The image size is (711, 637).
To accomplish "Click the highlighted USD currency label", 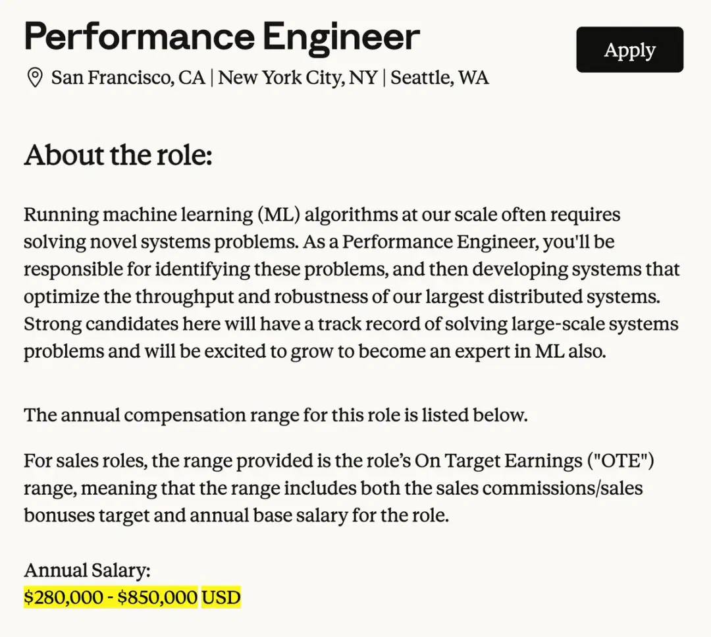I will (221, 597).
